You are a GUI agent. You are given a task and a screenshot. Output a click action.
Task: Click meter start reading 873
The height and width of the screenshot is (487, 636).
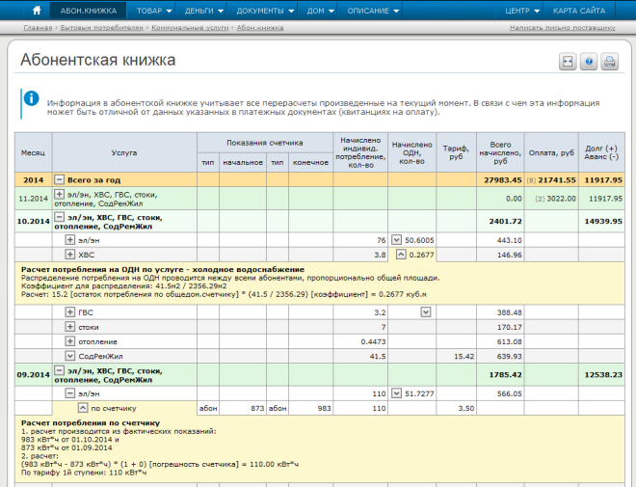(257, 408)
